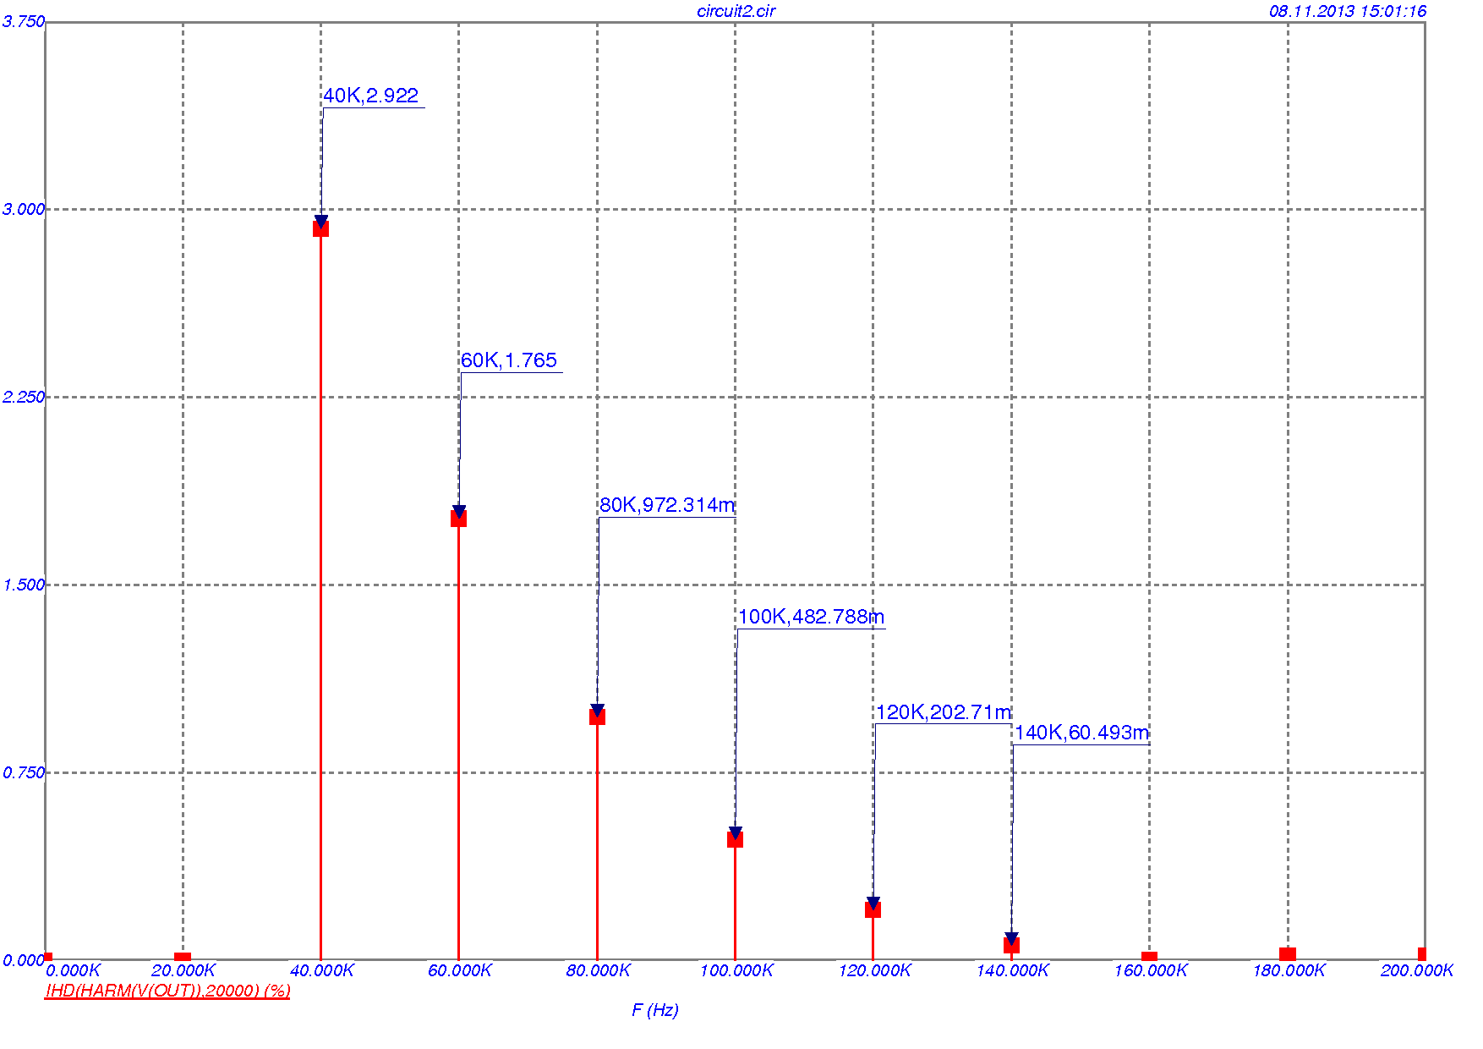Click the X-axis label '200.000K'
Screen dimensions: 1483x1049
[x=1417, y=971]
